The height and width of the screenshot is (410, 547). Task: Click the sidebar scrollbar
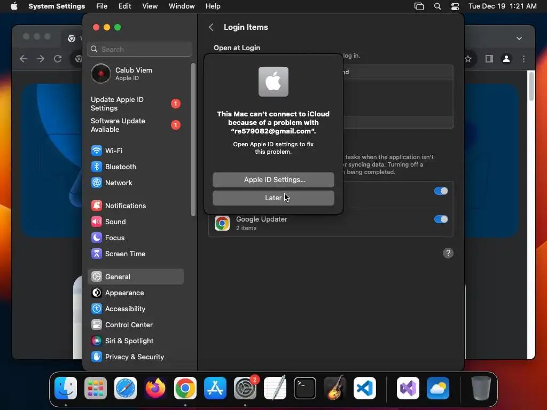click(193, 139)
